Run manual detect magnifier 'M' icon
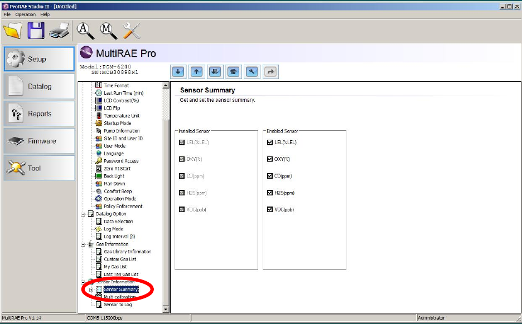 (108, 31)
